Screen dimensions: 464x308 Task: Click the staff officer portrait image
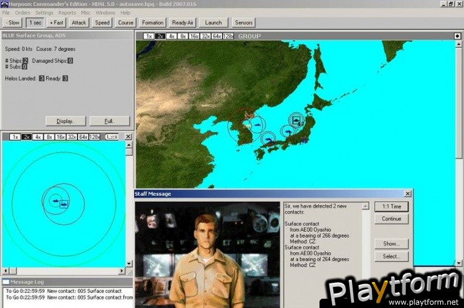coord(207,255)
